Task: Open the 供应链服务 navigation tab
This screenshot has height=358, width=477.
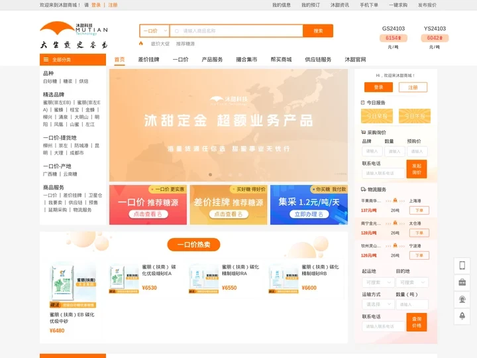Action: (318, 60)
